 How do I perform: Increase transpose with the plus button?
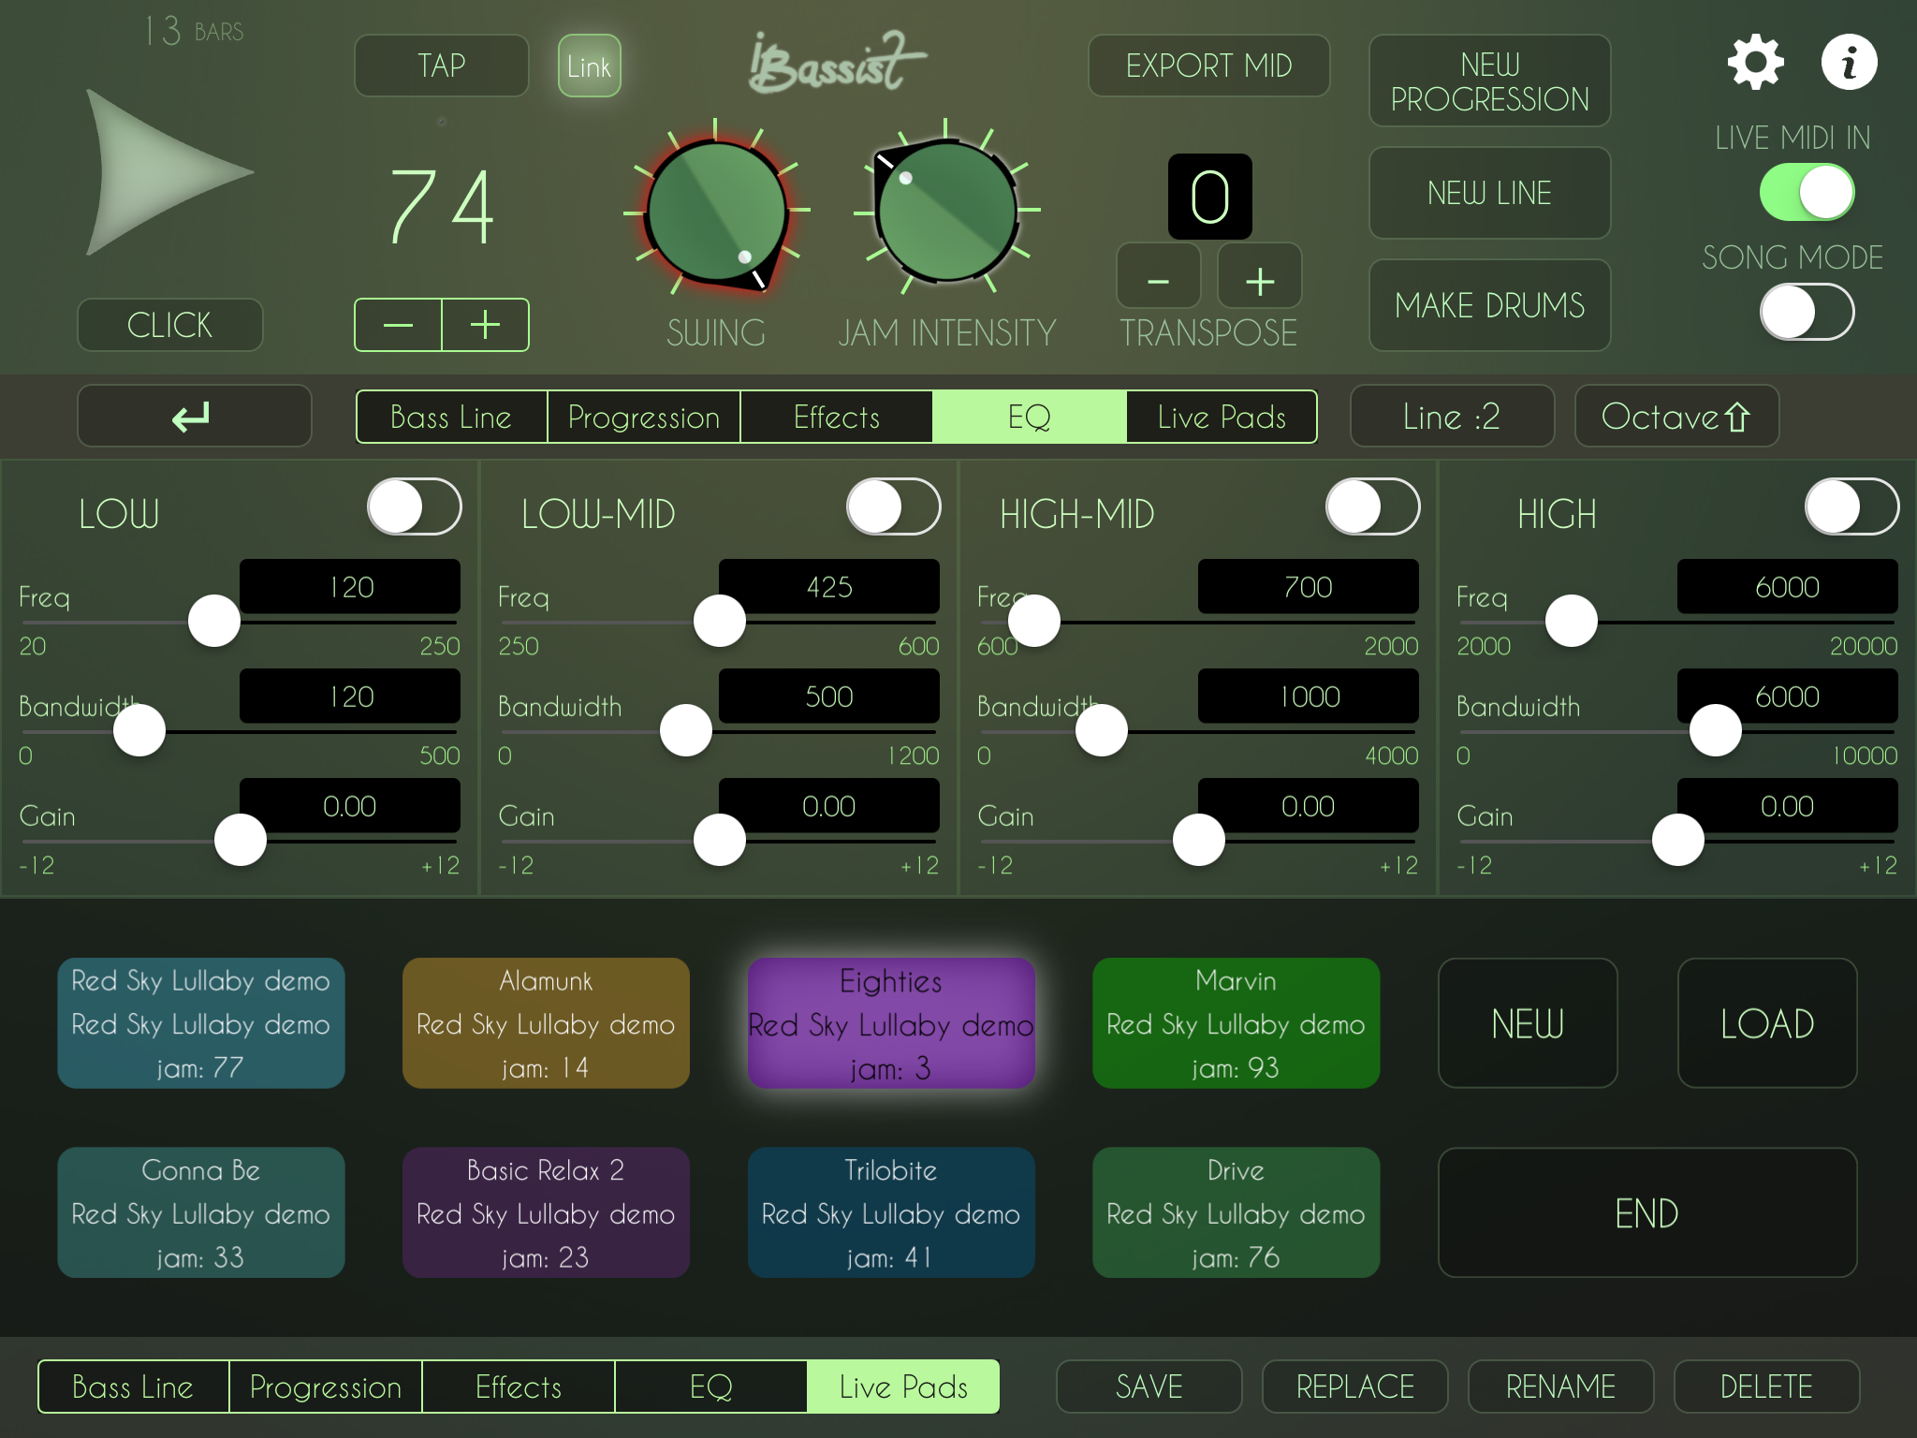point(1260,280)
